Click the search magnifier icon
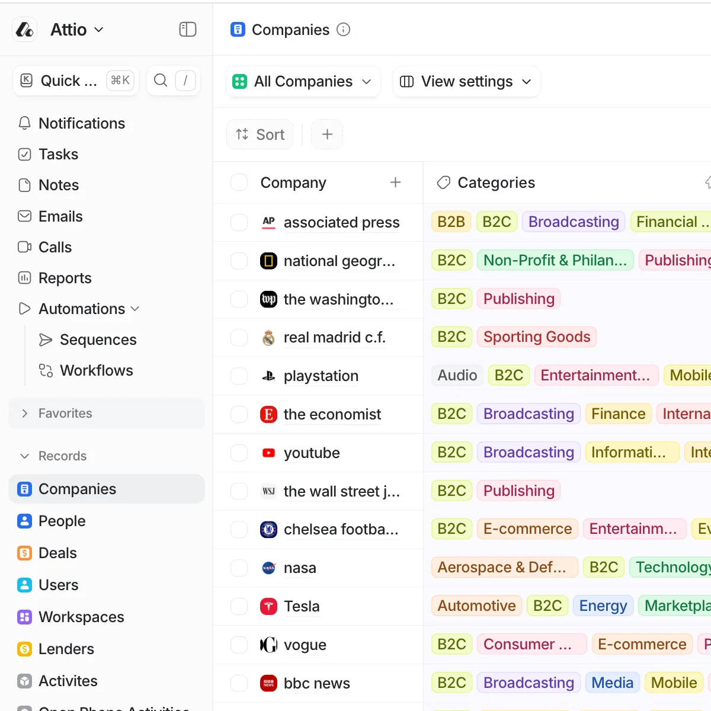 tap(161, 81)
